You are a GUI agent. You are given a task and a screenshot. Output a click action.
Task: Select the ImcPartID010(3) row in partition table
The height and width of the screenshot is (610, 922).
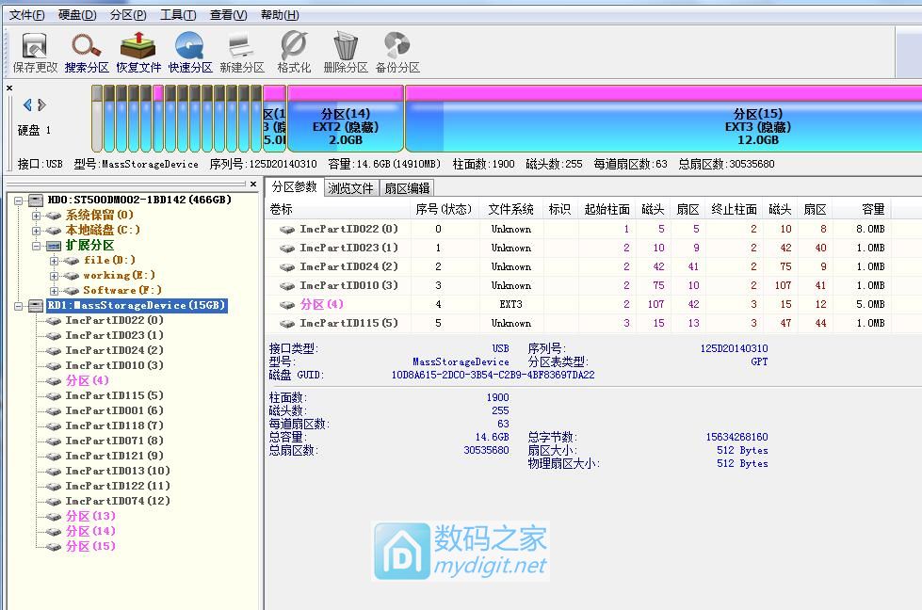point(578,285)
